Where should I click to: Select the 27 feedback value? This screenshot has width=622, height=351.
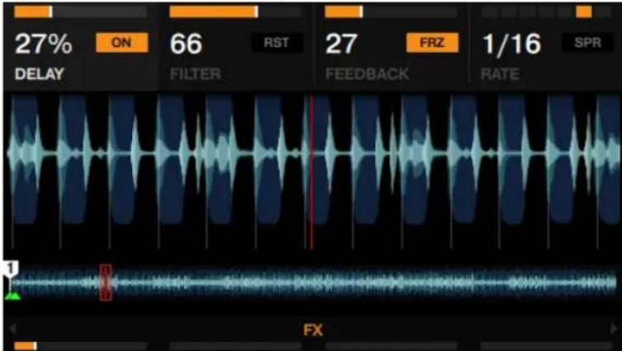coord(341,44)
